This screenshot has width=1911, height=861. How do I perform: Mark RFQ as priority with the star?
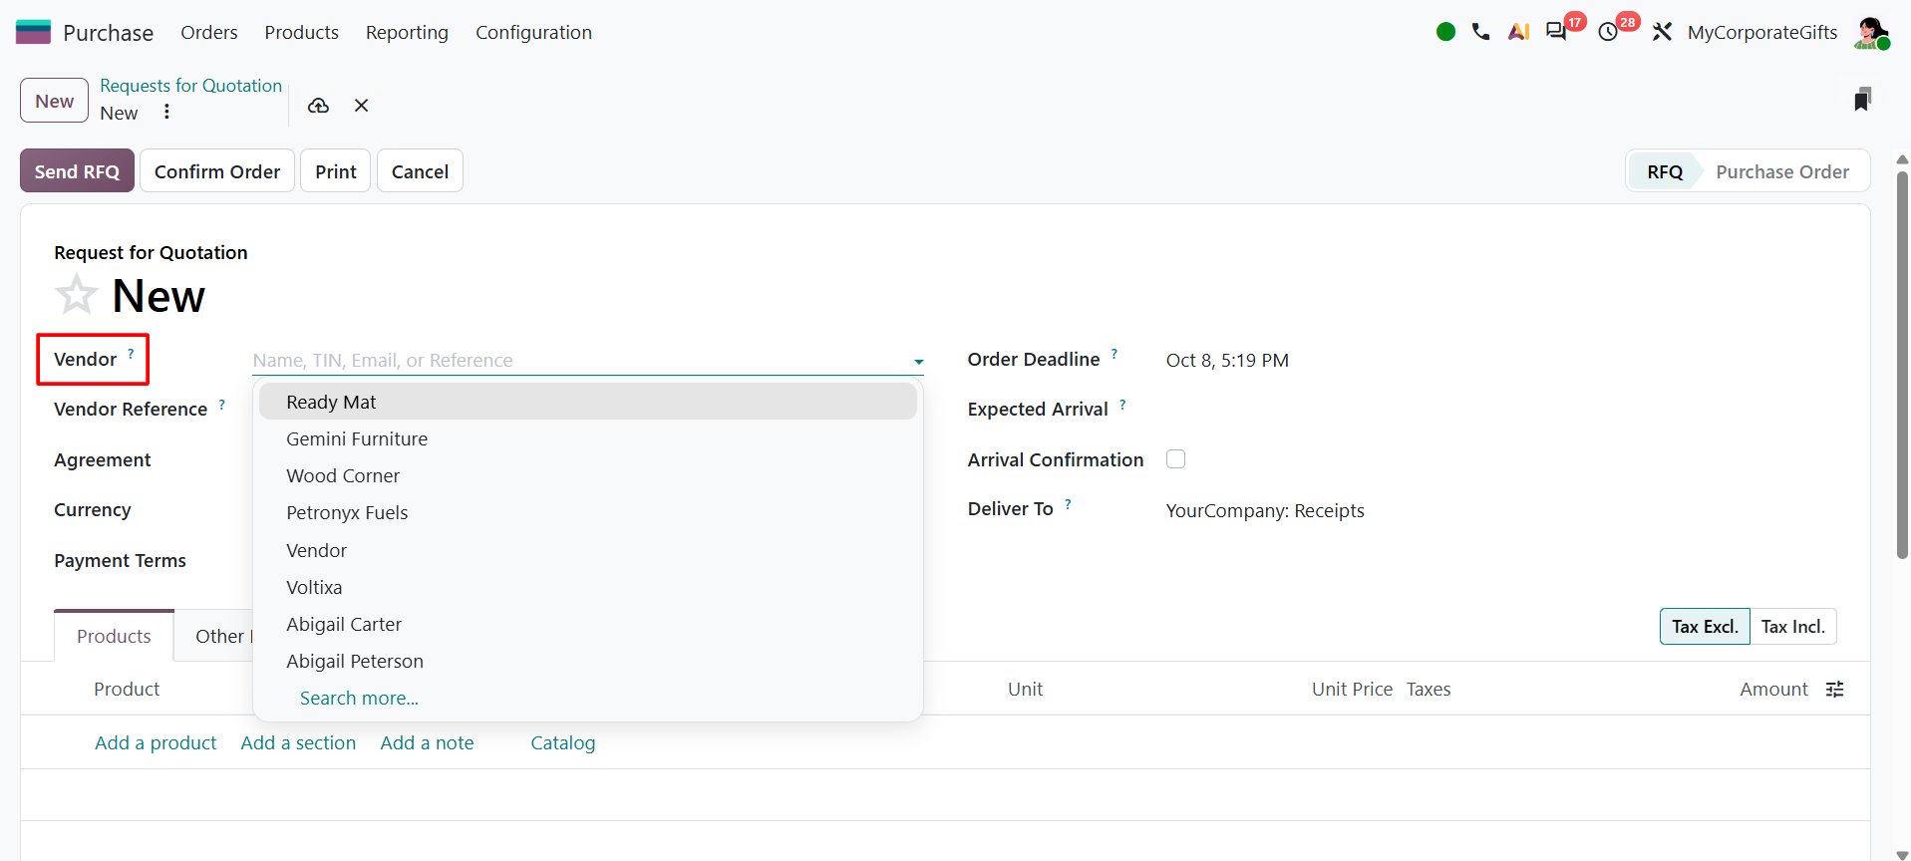[x=76, y=295]
